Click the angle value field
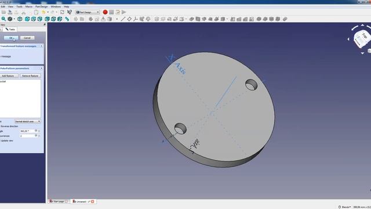 (27, 131)
